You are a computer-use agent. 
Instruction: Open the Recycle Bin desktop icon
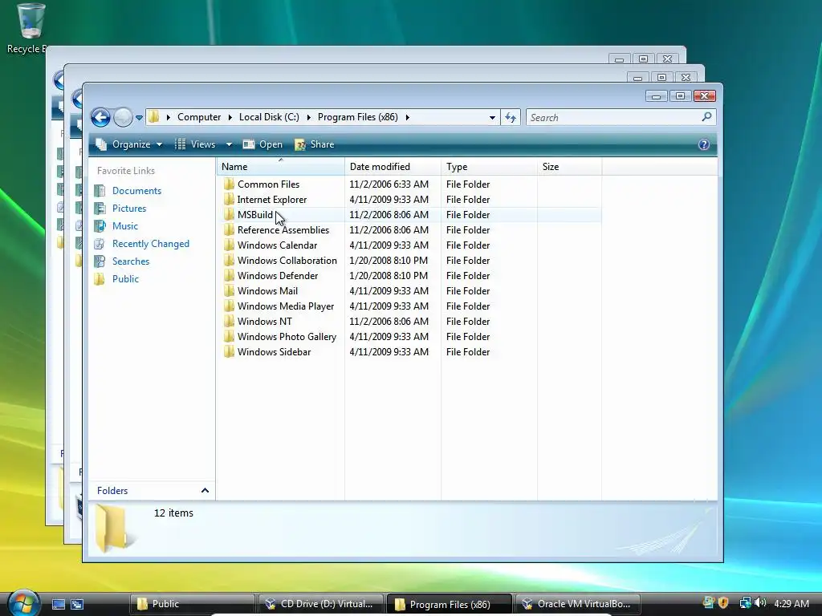[x=30, y=29]
